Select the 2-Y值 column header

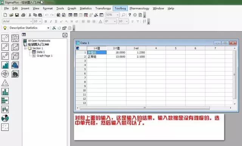[x=116, y=48]
